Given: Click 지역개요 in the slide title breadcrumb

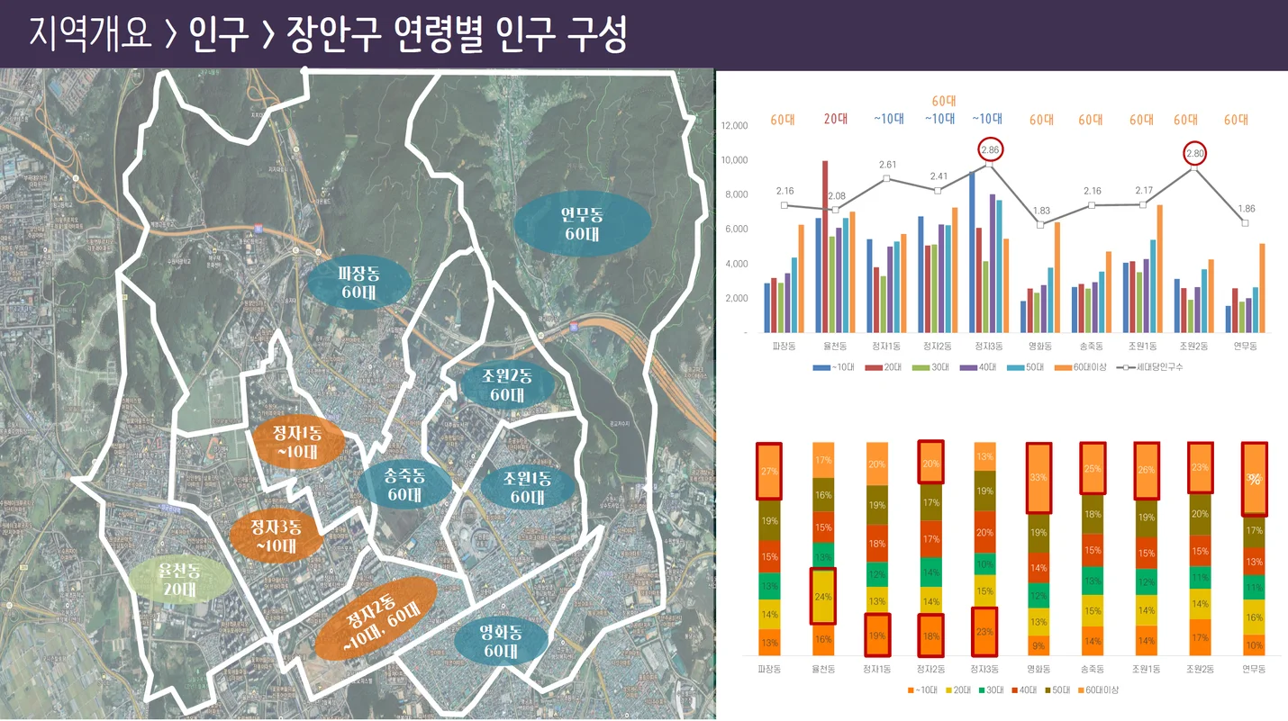Looking at the screenshot, I should (91, 35).
